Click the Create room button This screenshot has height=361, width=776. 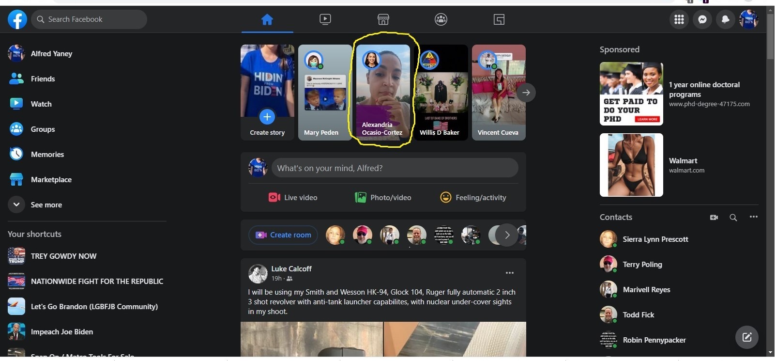[x=283, y=235]
